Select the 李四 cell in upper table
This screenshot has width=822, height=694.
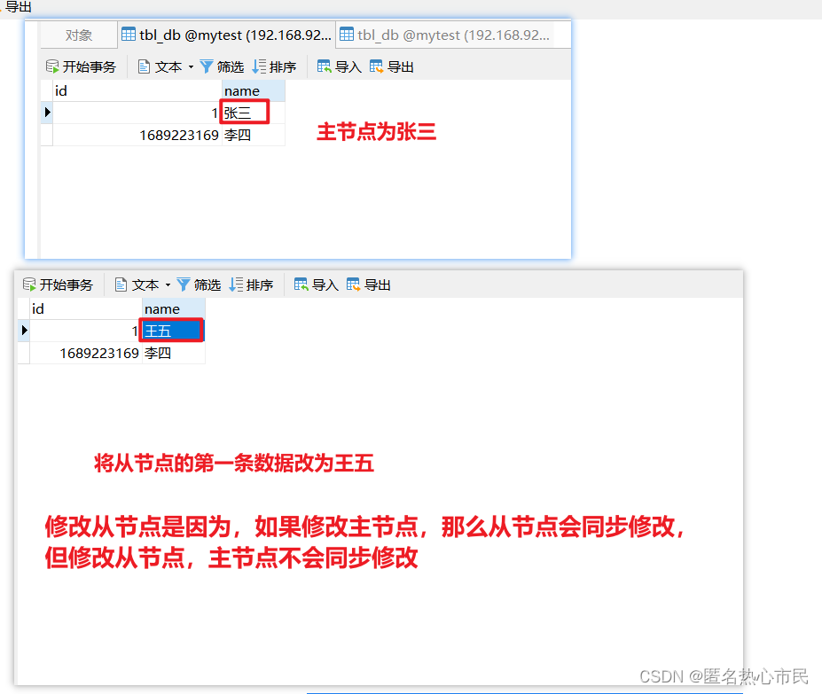coord(254,136)
